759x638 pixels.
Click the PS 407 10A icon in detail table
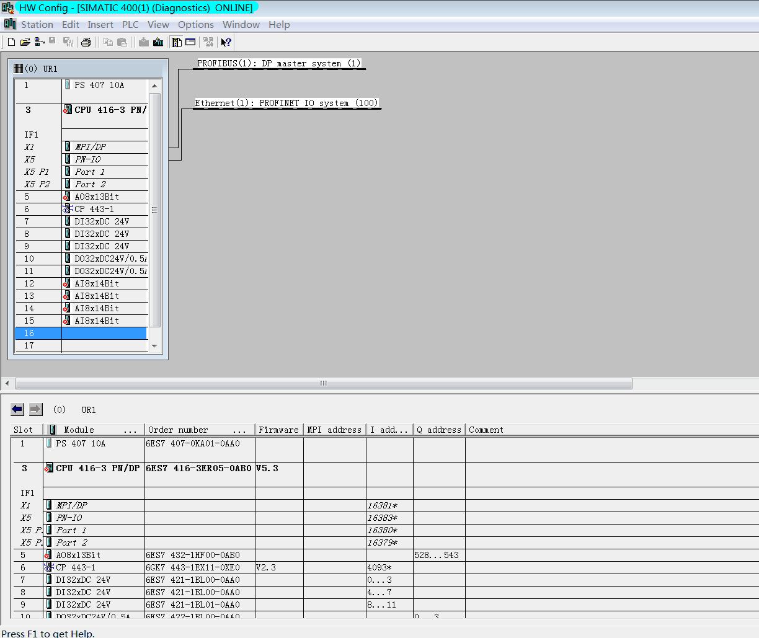tap(49, 443)
